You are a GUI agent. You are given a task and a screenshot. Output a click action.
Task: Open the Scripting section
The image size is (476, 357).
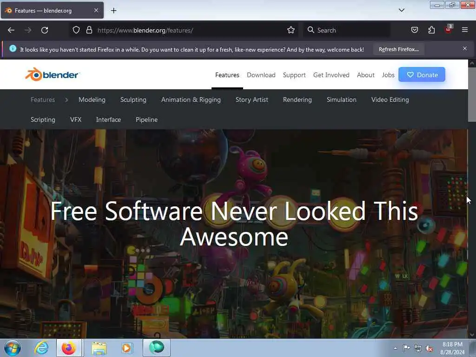(43, 119)
